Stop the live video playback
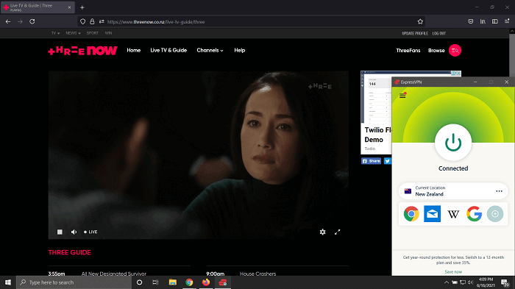This screenshot has height=289, width=515. (x=60, y=232)
